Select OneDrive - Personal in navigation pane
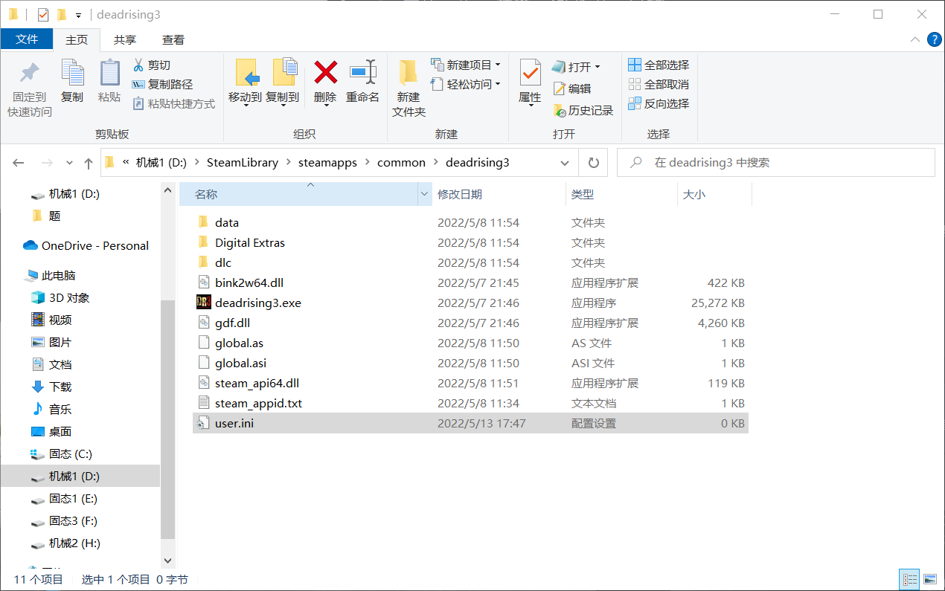Viewport: 945px width, 591px height. point(86,245)
